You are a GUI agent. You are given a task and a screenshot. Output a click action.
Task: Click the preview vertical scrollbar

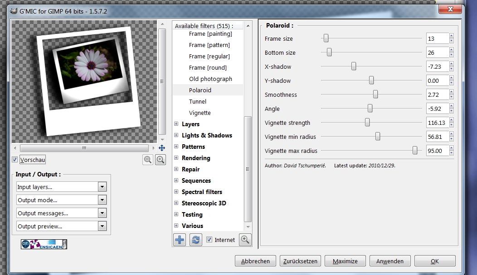click(x=162, y=81)
